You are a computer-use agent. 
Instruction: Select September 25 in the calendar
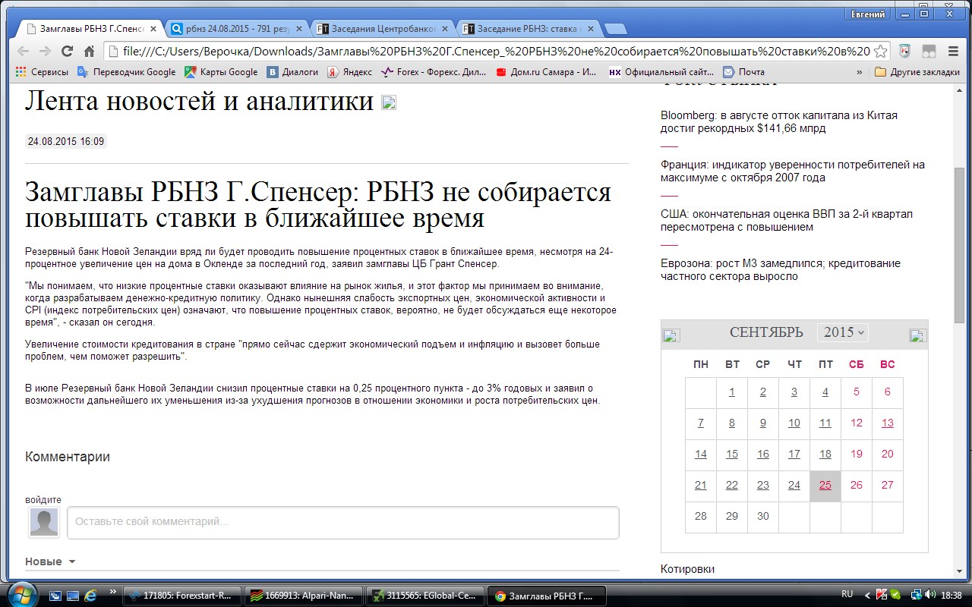825,486
